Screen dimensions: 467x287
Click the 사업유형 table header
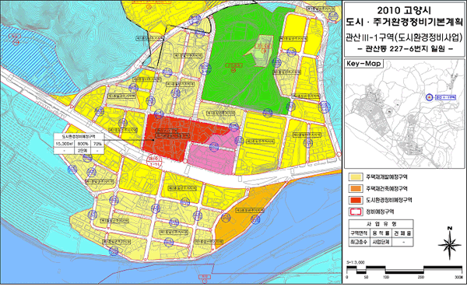click(381, 224)
